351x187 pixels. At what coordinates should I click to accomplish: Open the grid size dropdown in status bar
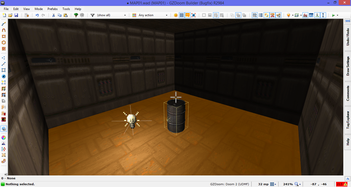tap(273, 184)
